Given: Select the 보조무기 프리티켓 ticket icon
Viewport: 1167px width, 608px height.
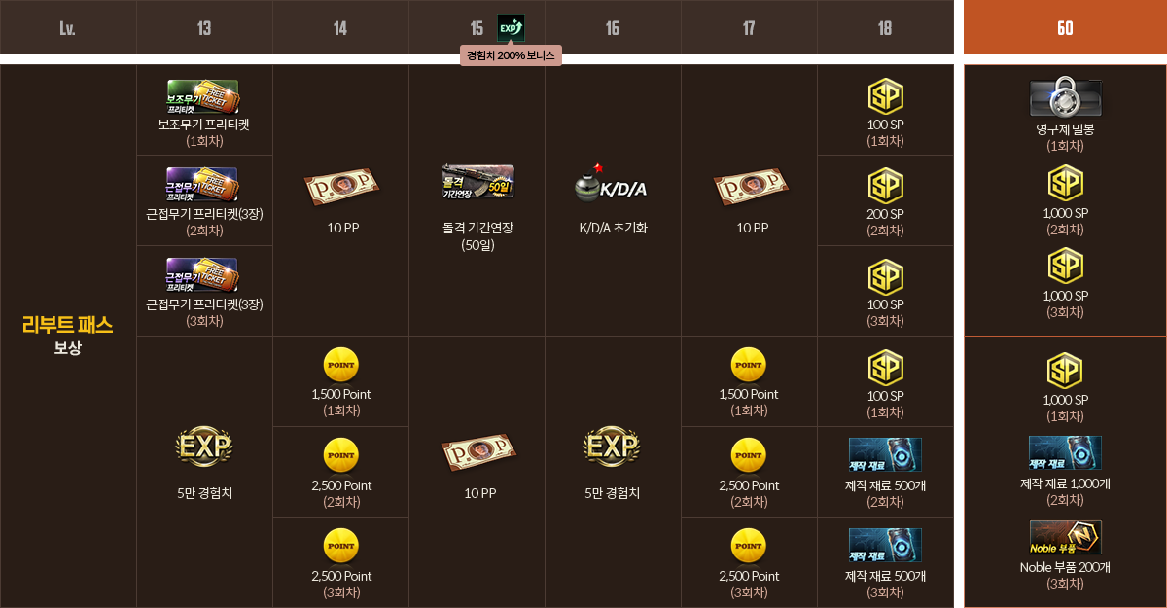Looking at the screenshot, I should pyautogui.click(x=203, y=97).
